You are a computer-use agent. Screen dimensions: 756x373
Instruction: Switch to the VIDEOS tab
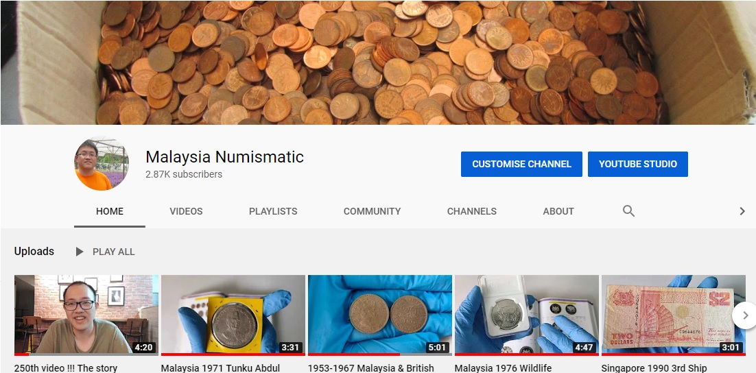pos(186,211)
